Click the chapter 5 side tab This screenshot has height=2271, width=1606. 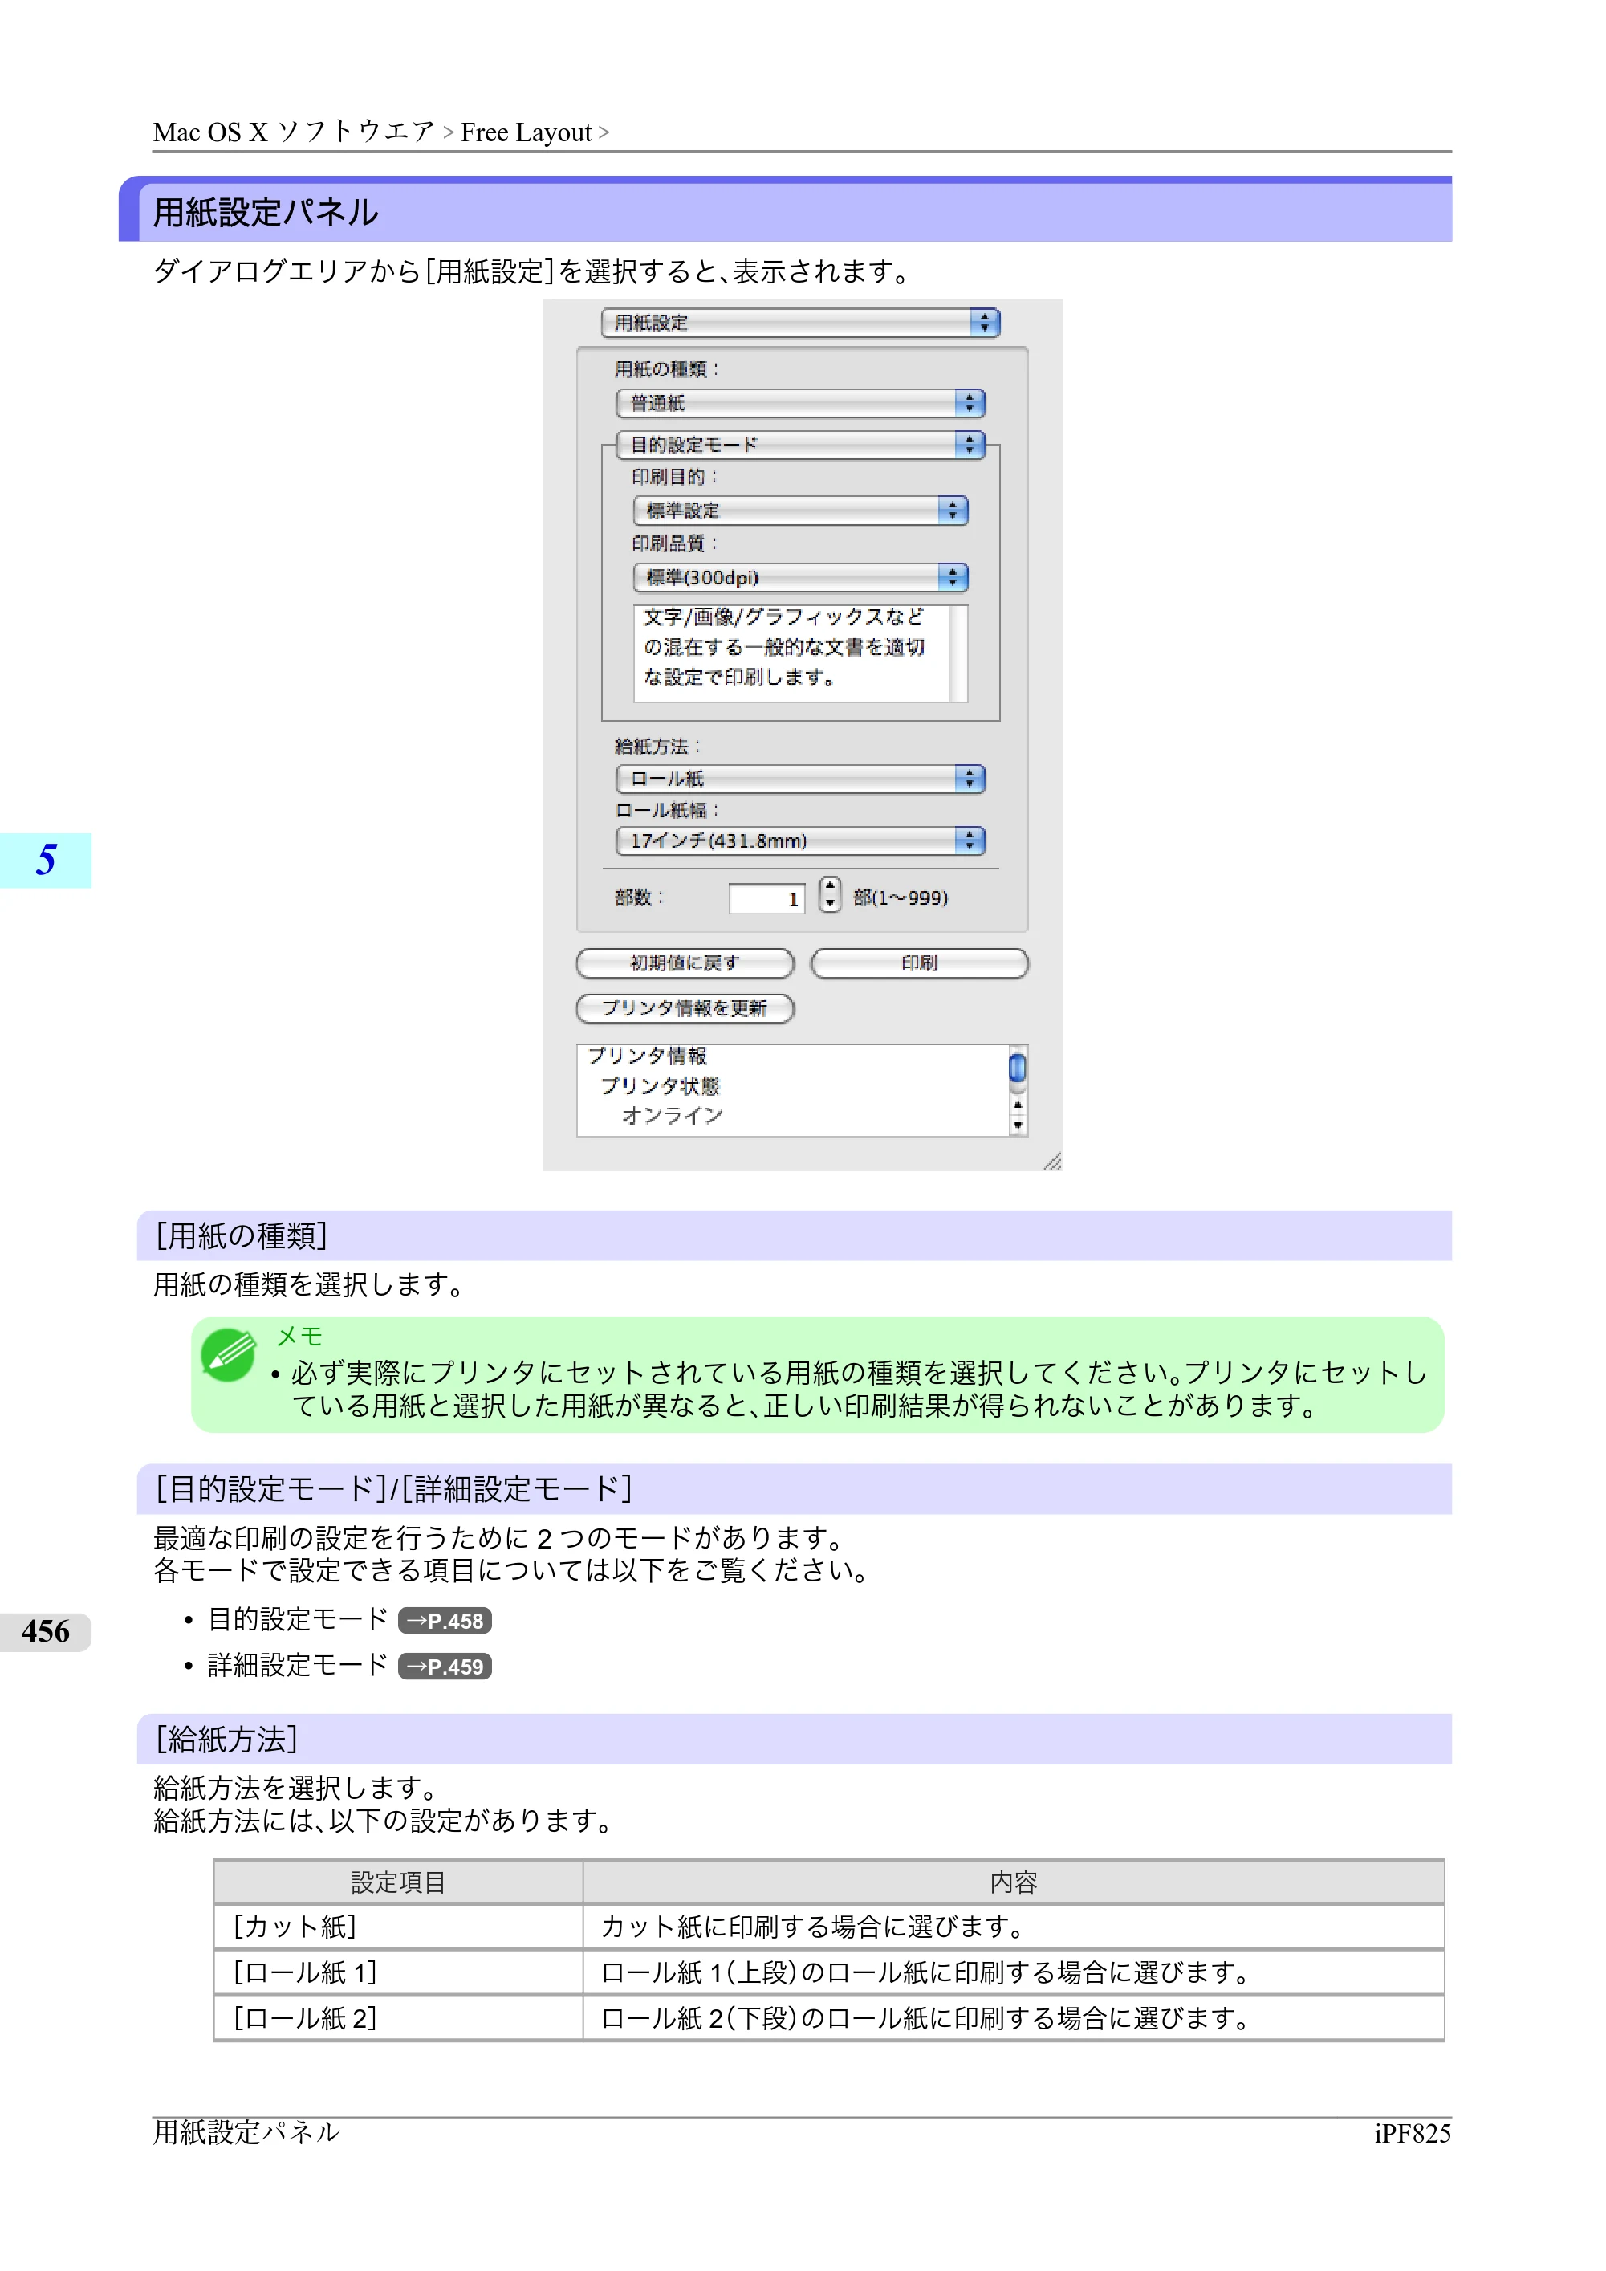[46, 861]
